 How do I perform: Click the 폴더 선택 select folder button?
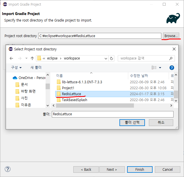[x=132, y=122]
